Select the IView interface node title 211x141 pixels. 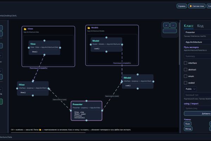[x=22, y=85]
